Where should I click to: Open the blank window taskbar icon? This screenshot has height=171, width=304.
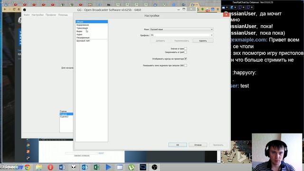[120, 167]
